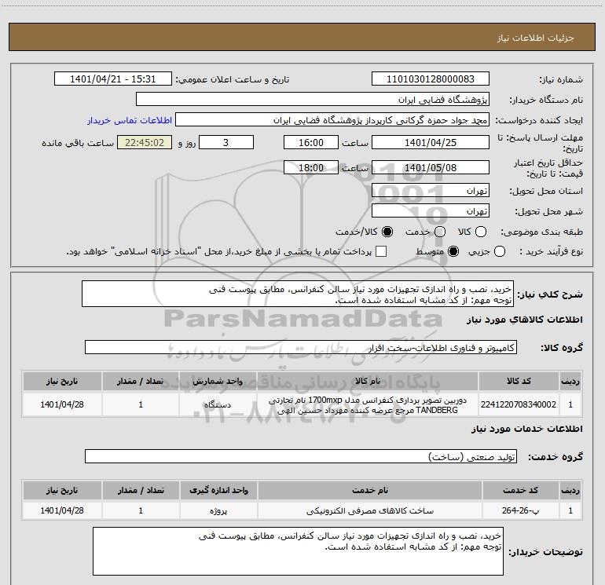
Task: Select the خدمت radio button
Action: point(440,232)
